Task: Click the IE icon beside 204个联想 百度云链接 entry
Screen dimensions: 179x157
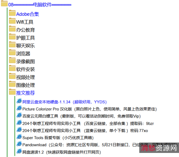Action: [19, 122]
